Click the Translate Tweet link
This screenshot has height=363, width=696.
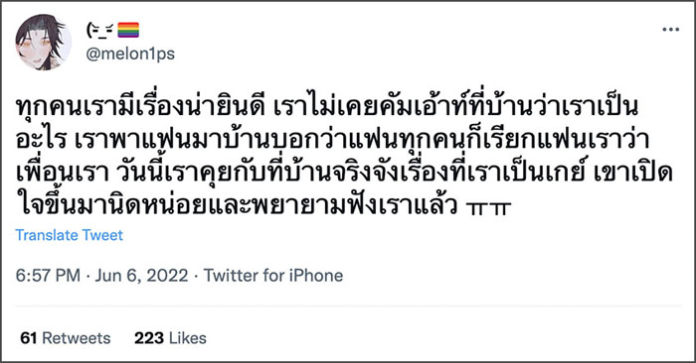coord(70,235)
